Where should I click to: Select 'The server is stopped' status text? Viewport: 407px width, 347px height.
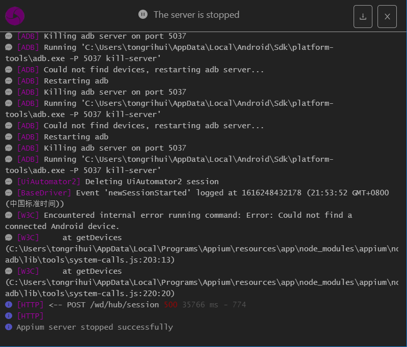point(196,15)
